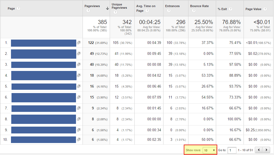Go to next page of results

(266, 150)
